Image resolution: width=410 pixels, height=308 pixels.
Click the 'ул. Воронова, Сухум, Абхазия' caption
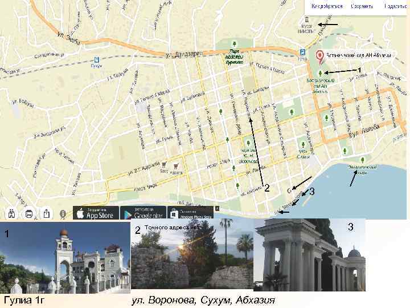203,301
